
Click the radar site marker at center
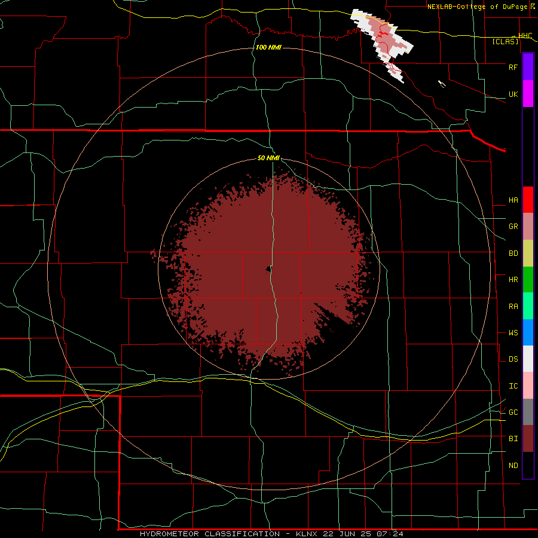tap(268, 270)
